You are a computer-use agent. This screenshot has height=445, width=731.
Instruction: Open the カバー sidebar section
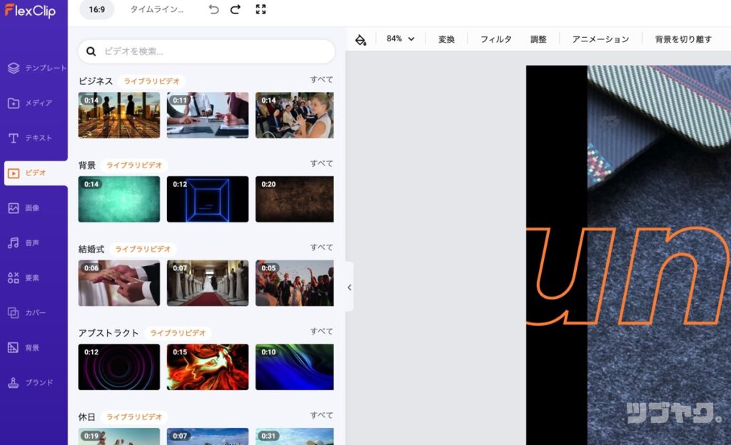[26, 313]
